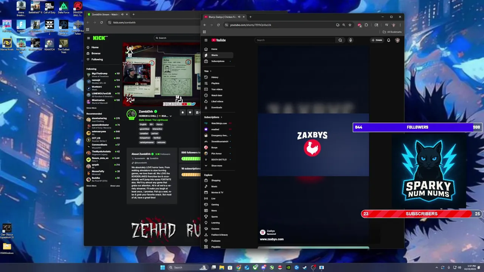This screenshot has height=272, width=484.
Task: Open Explore Shopping in YouTube
Action: coord(218,180)
